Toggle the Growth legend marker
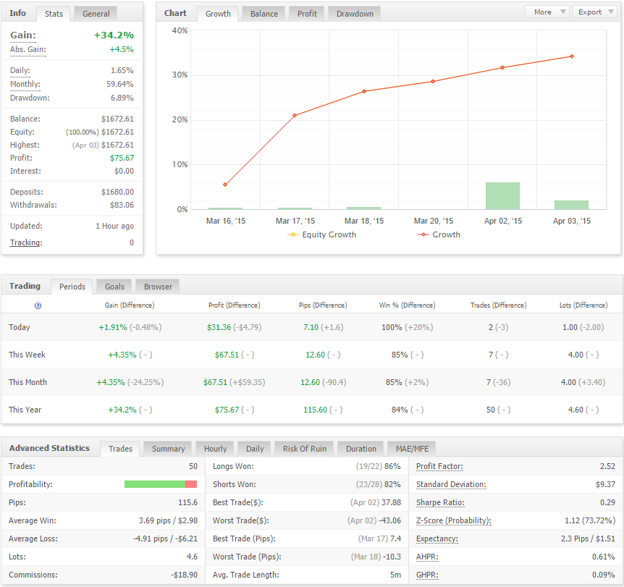This screenshot has height=587, width=624. click(423, 235)
